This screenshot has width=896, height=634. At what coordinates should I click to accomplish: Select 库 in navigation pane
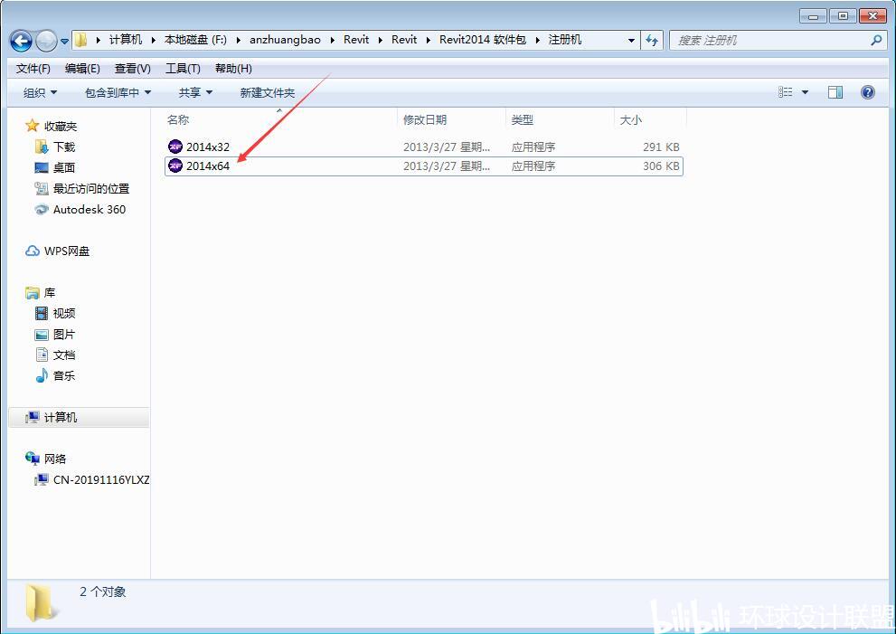[50, 293]
